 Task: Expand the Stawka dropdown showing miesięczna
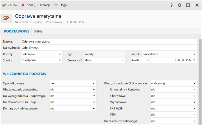pos(42,60)
